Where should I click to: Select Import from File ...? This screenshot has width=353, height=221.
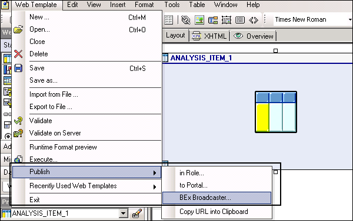pos(87,94)
